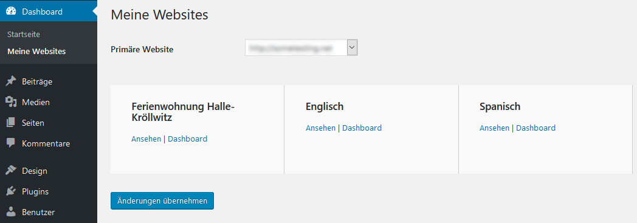Open the Primäre Website dropdown arrow
The height and width of the screenshot is (223, 637).
[352, 47]
